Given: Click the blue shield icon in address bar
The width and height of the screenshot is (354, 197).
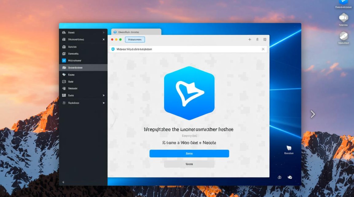Looking at the screenshot, I should tap(113, 49).
